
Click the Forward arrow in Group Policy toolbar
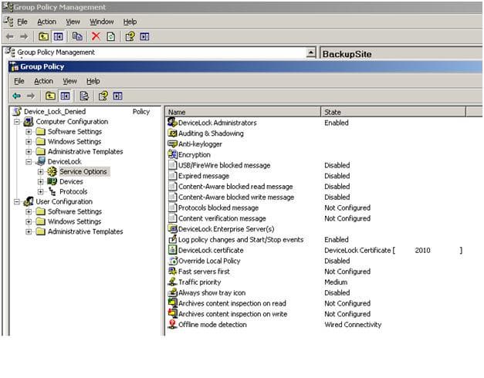point(31,96)
